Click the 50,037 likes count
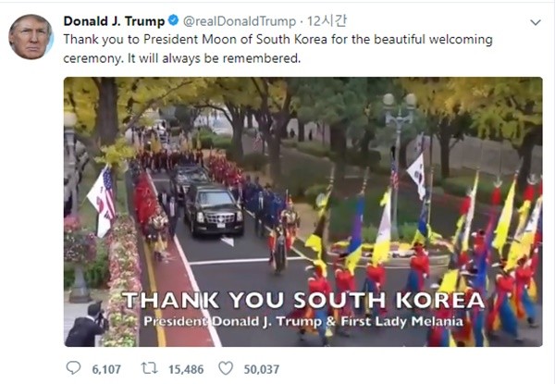 point(261,369)
